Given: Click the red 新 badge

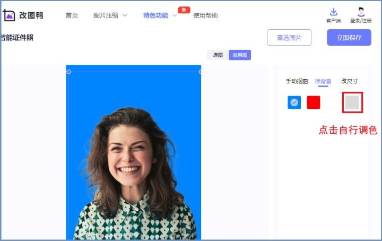Looking at the screenshot, I should coord(184,10).
